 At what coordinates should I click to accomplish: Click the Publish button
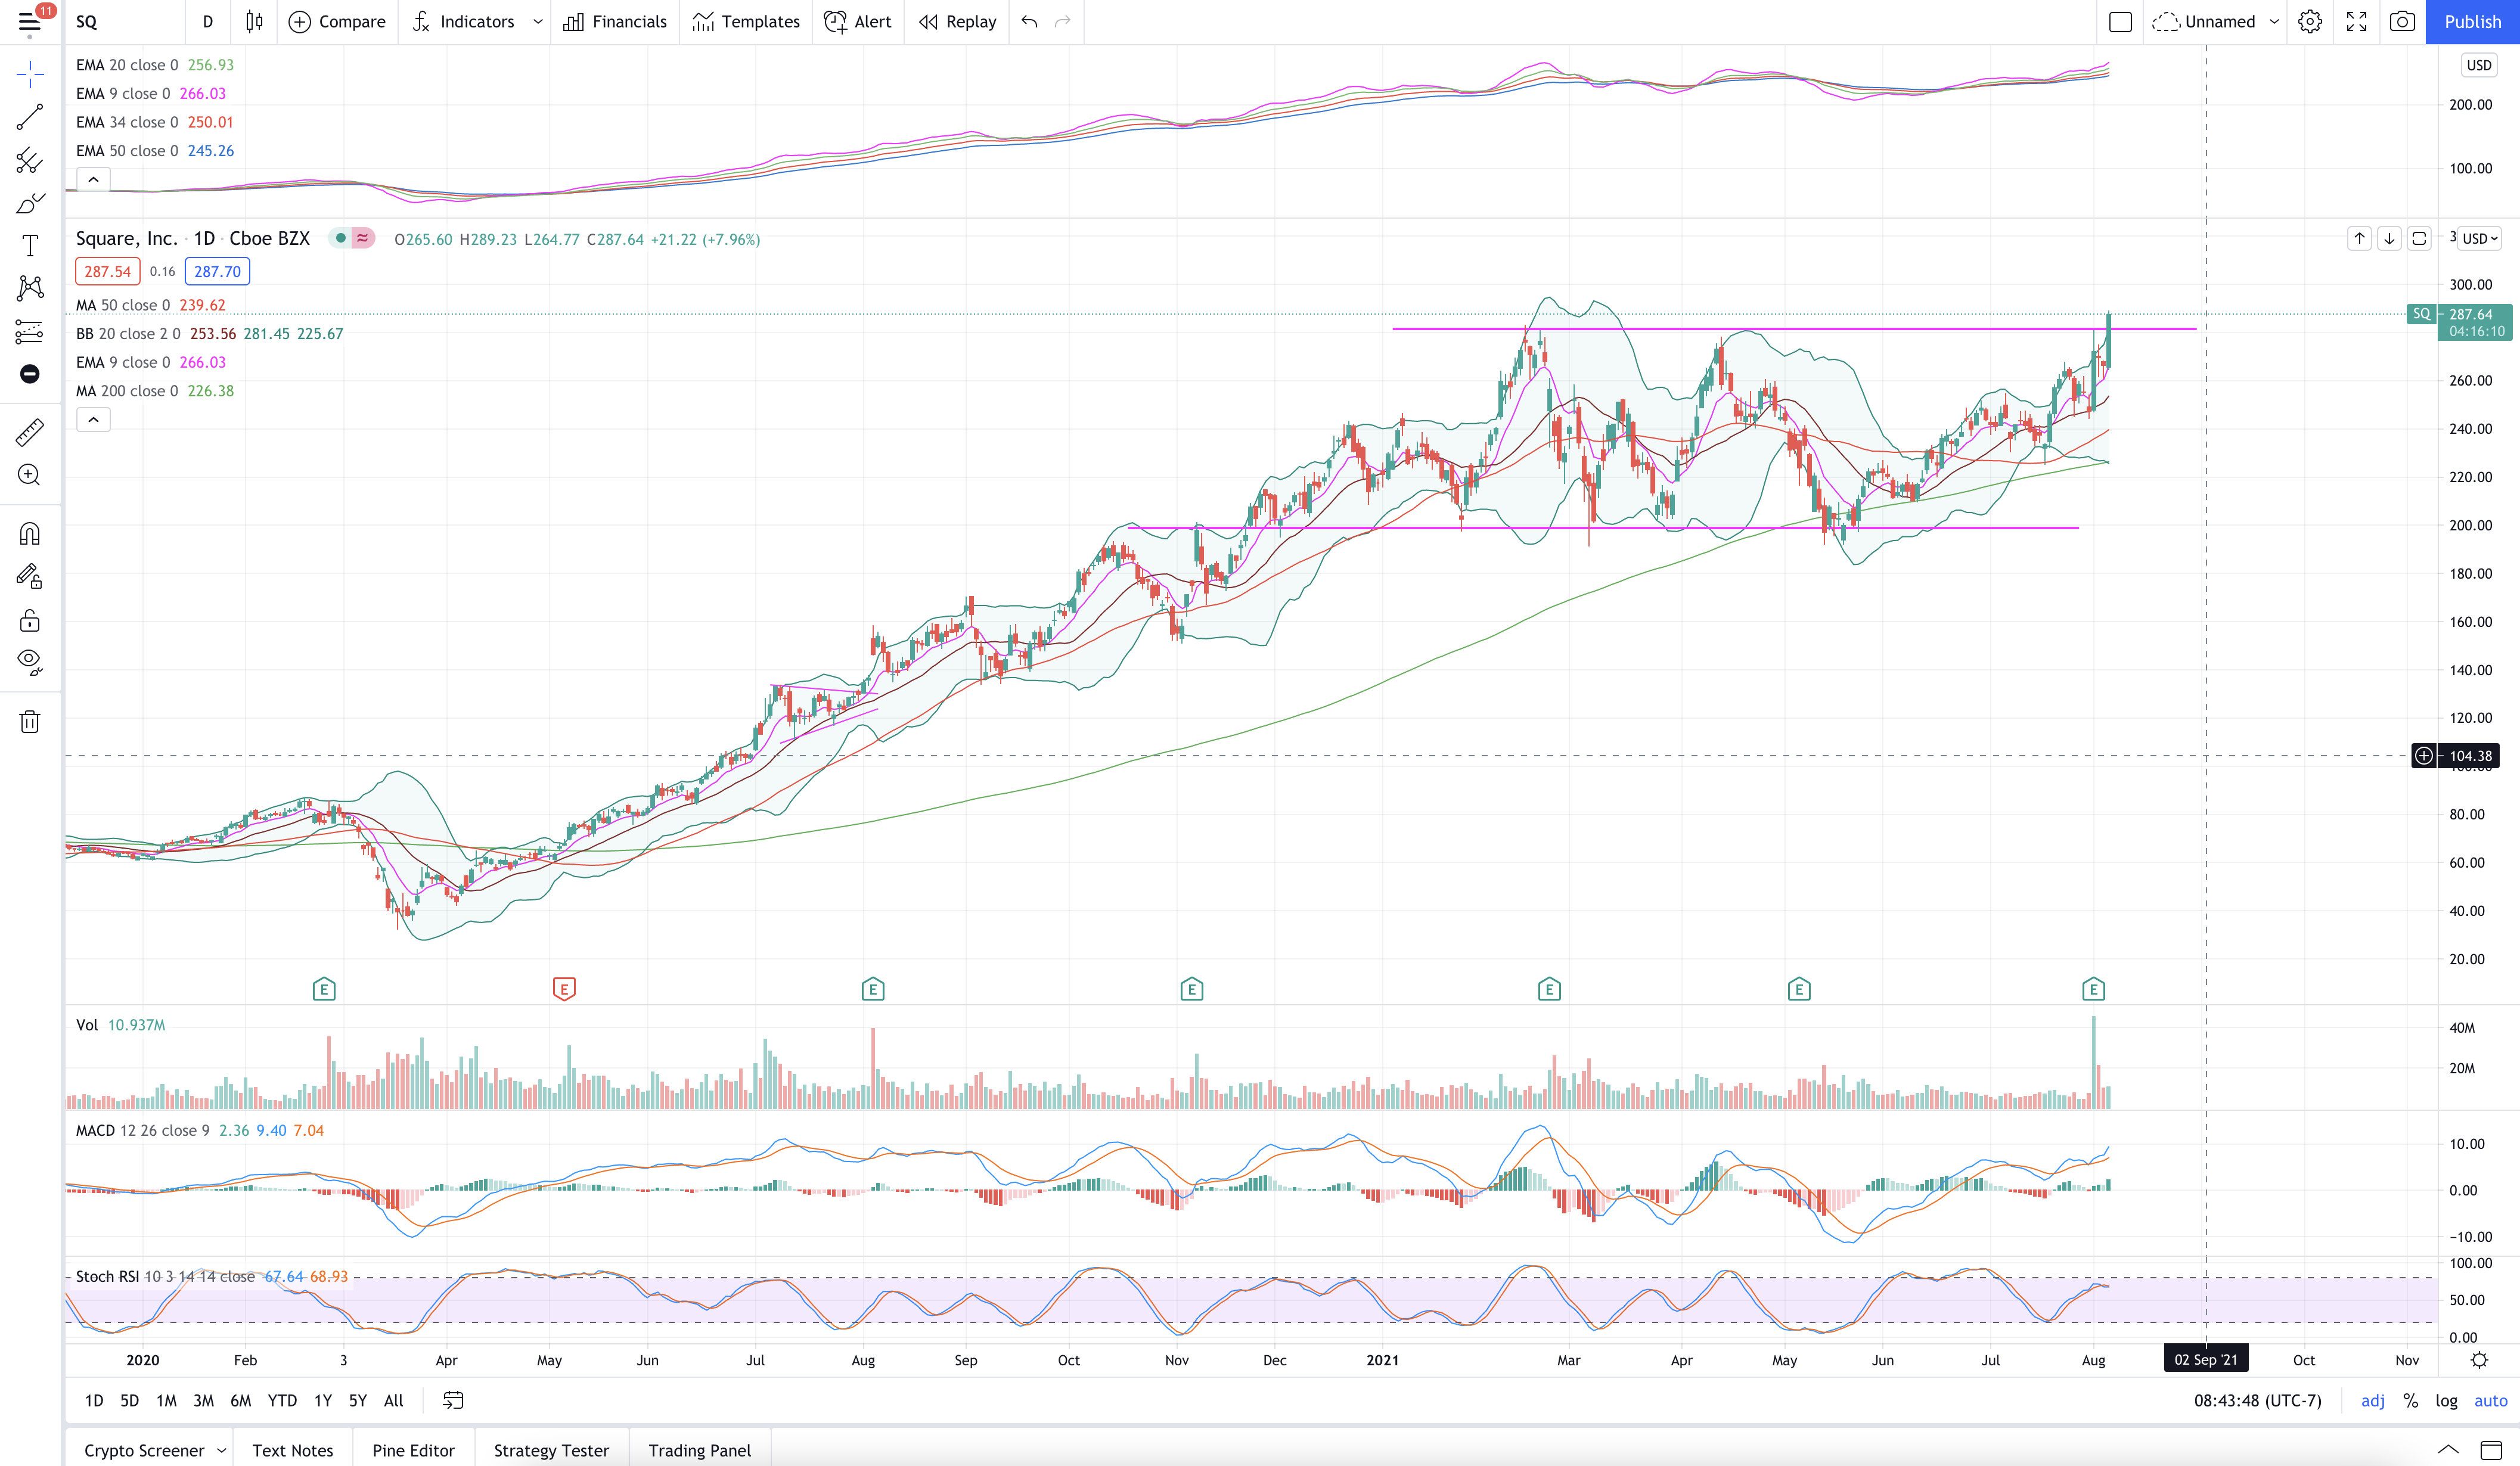pyautogui.click(x=2472, y=22)
